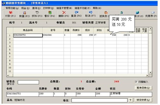
Task: Delete item with 删除 (F5) icon
Action: click(64, 14)
